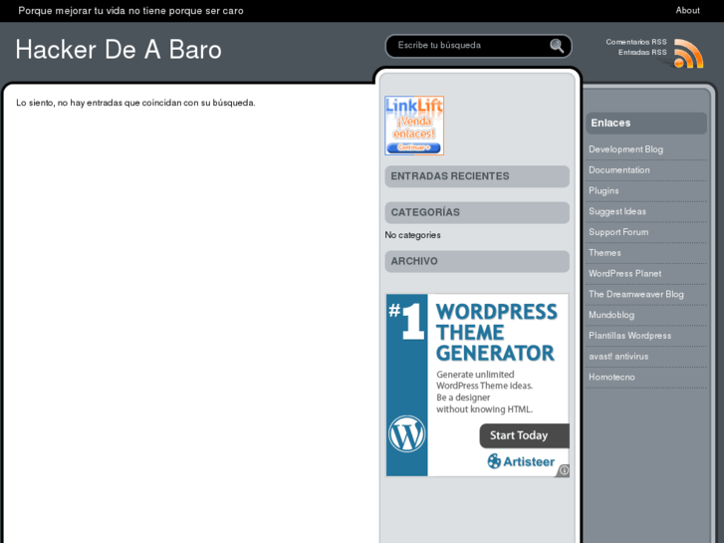Click the no entries found message
724x543 pixels.
point(135,103)
